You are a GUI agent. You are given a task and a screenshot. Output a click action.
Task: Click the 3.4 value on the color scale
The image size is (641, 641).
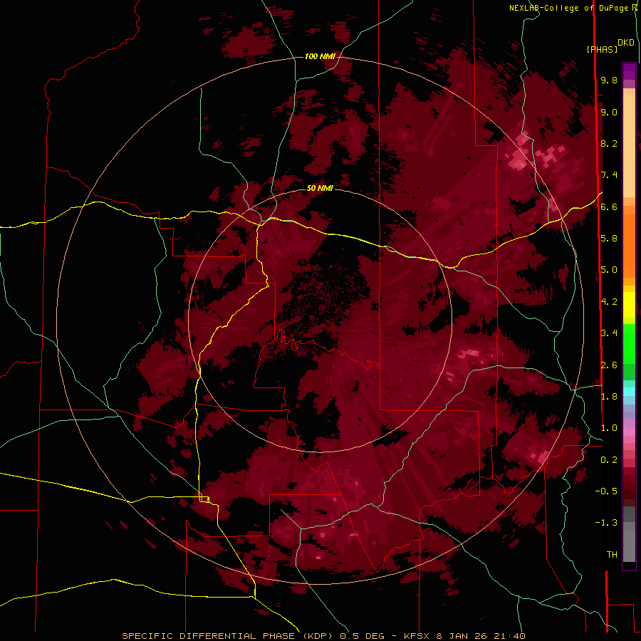coord(609,333)
